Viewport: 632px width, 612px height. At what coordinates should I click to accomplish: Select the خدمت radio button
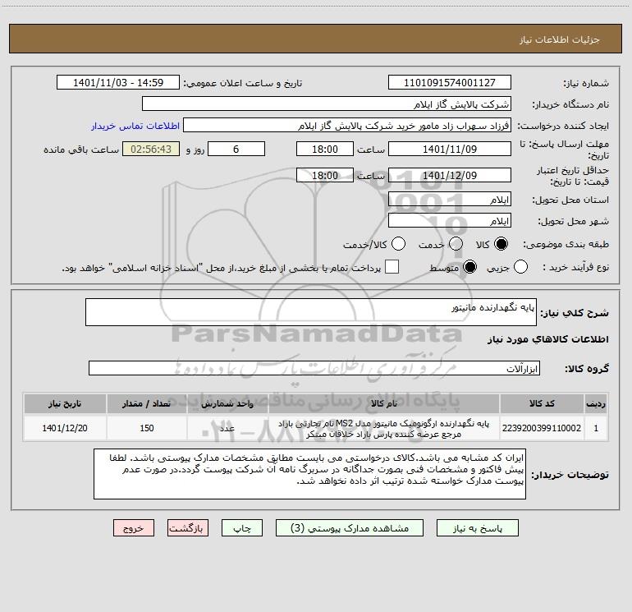coord(456,244)
